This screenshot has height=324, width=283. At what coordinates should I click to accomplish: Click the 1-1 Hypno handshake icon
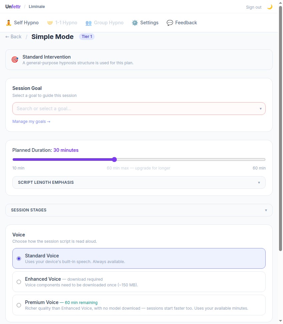[50, 23]
